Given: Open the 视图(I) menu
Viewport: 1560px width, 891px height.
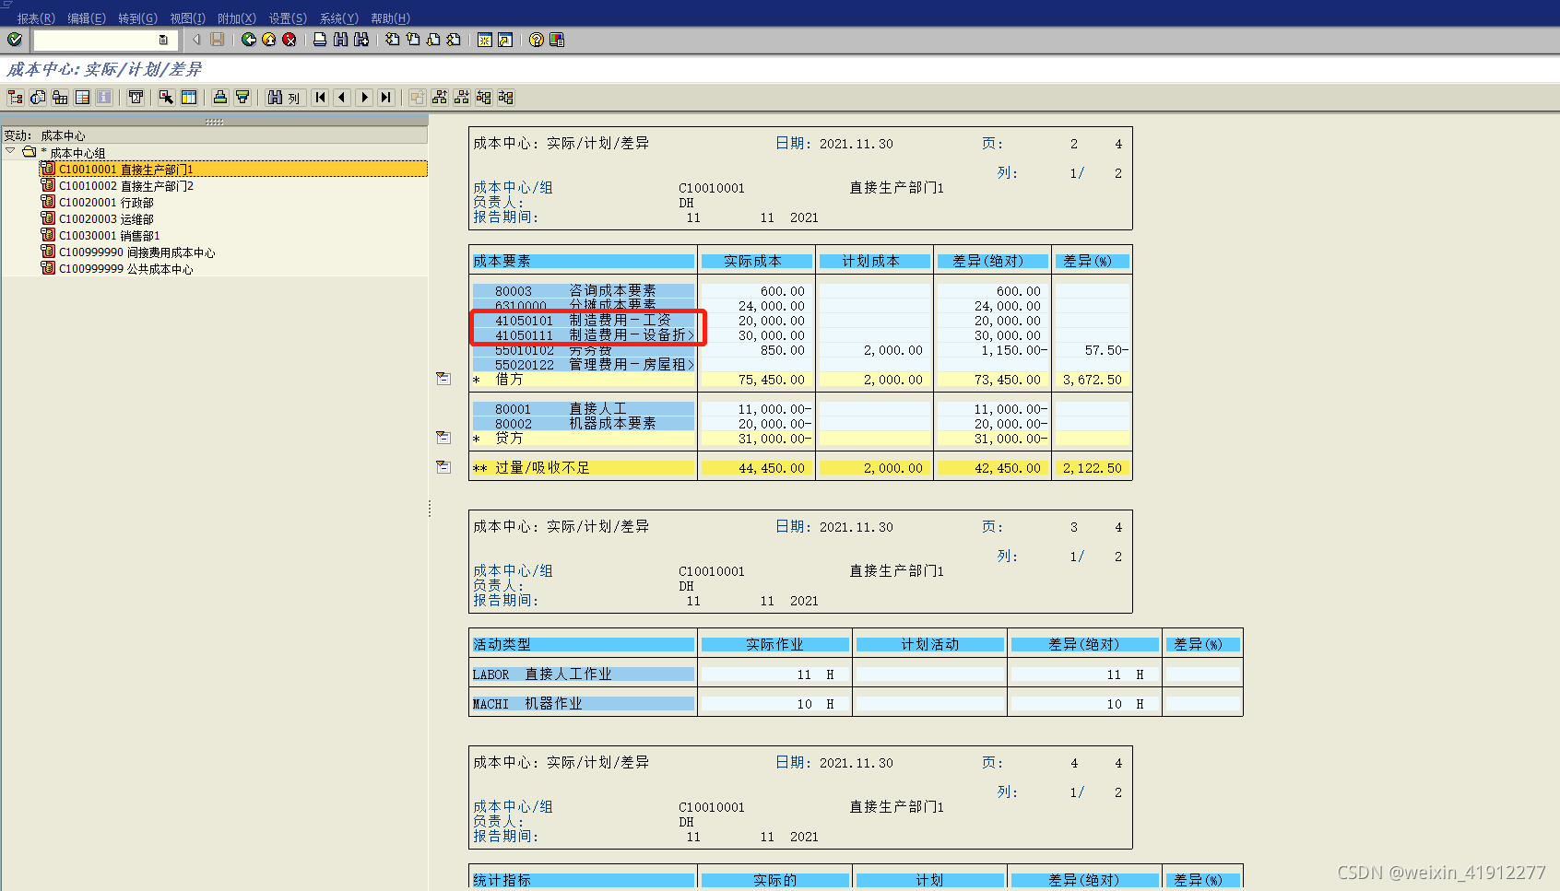Looking at the screenshot, I should click(x=188, y=18).
